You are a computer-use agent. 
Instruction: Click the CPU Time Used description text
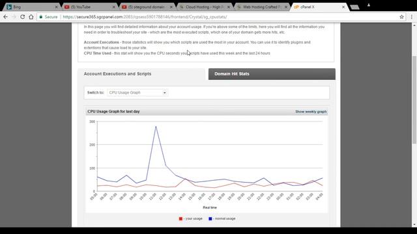[x=177, y=53]
